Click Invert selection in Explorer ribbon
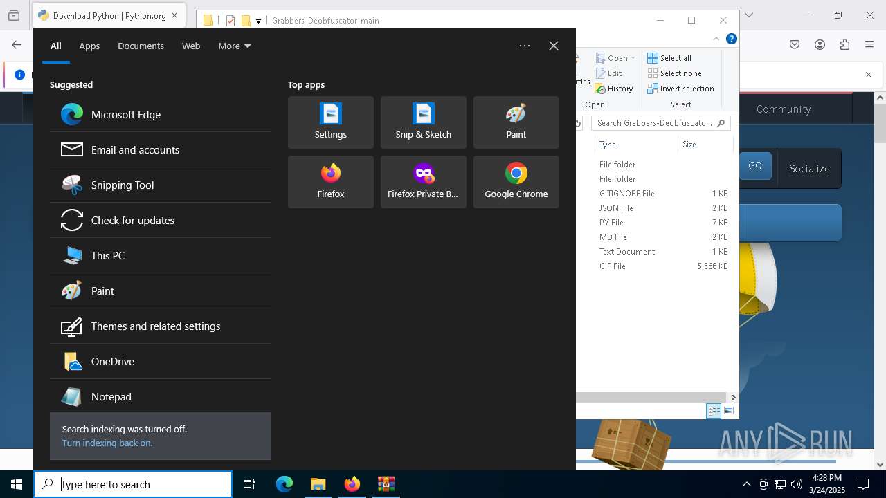The image size is (886, 498). point(680,89)
